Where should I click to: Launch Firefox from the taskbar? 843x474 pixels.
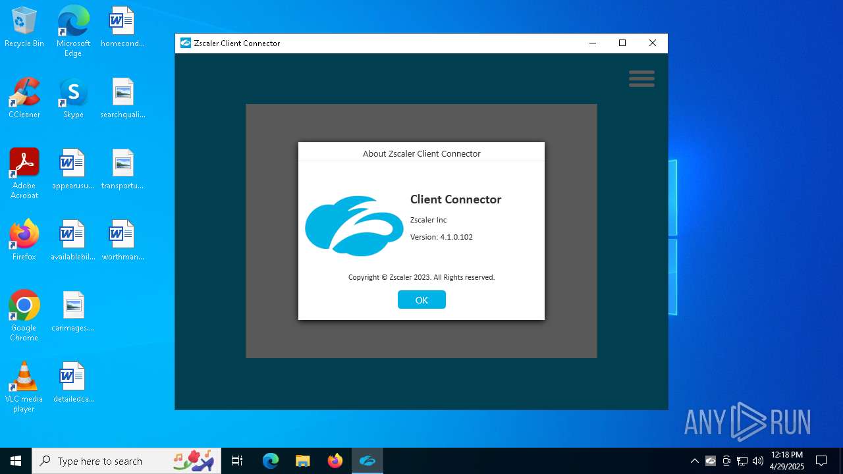[335, 461]
